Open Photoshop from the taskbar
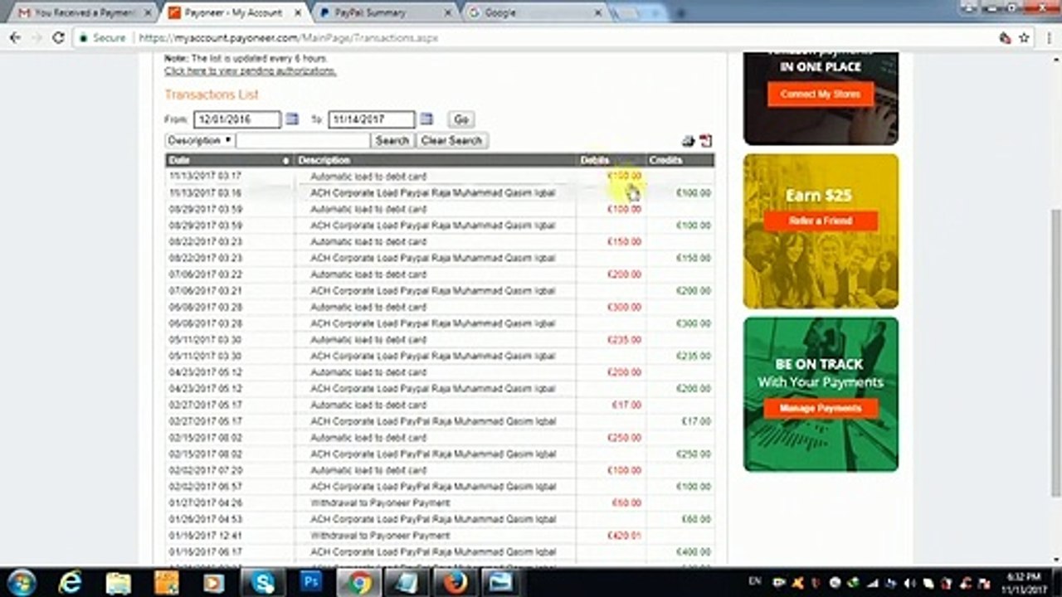 311,583
